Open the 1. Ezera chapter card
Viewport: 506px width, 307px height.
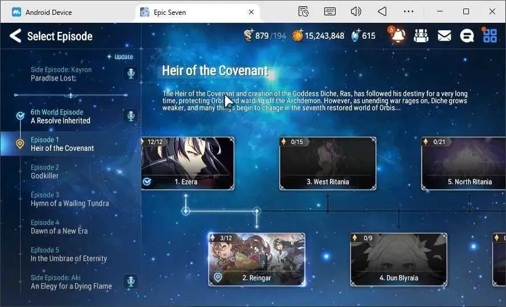coord(188,163)
